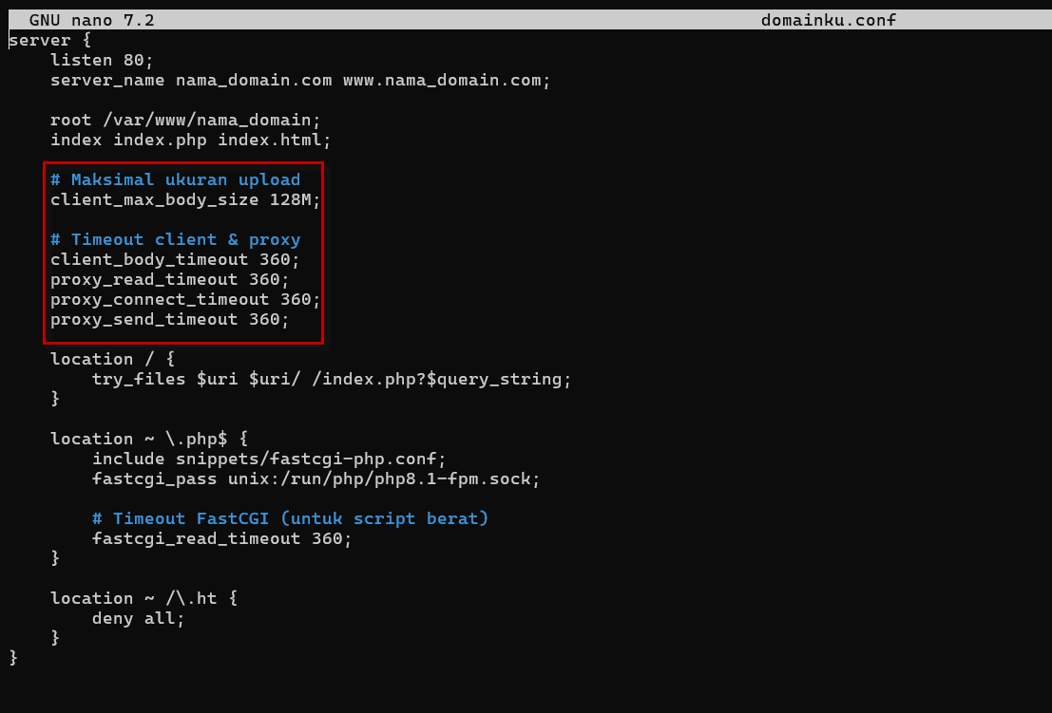
Task: Place cursor on client_body_timeout 360 line
Action: point(175,259)
